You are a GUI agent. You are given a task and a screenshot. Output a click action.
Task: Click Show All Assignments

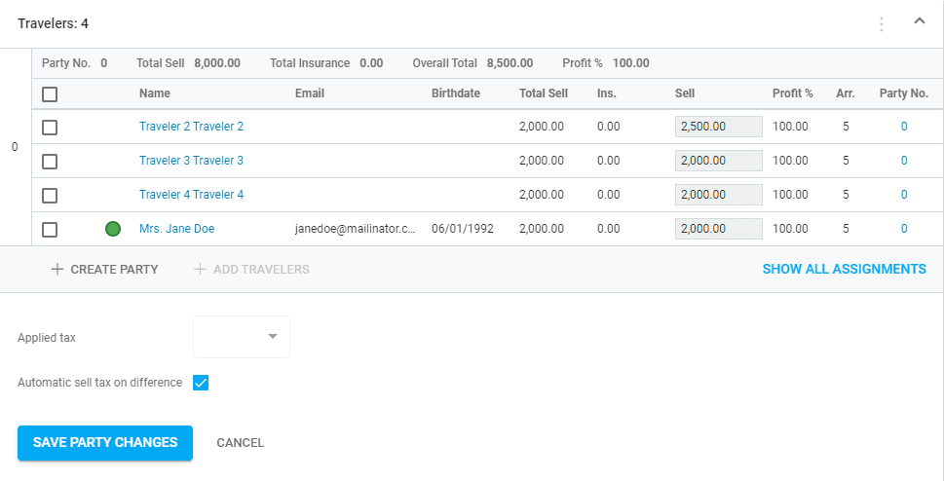click(844, 269)
